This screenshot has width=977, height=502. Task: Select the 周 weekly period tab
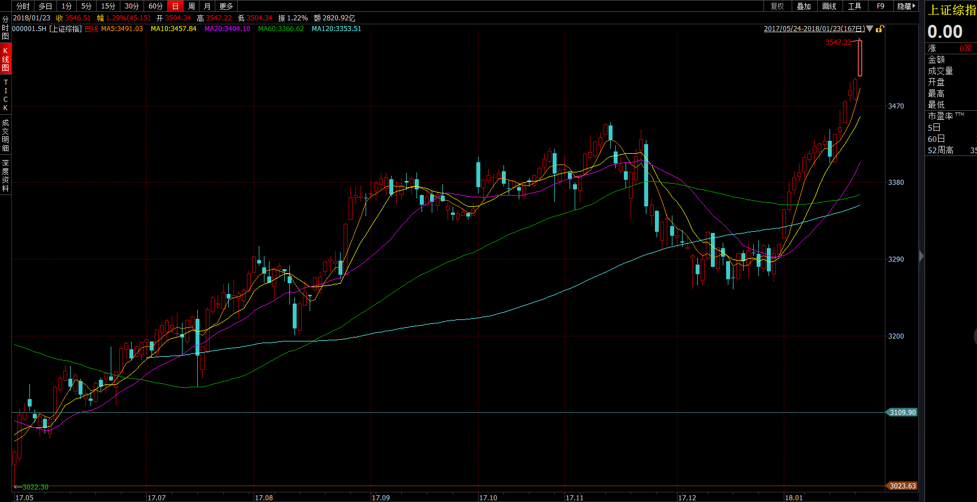(x=192, y=6)
